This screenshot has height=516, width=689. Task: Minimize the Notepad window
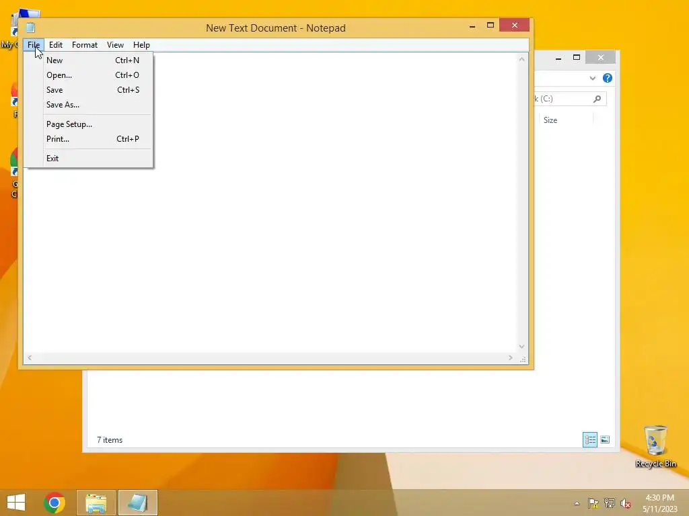tap(472, 26)
